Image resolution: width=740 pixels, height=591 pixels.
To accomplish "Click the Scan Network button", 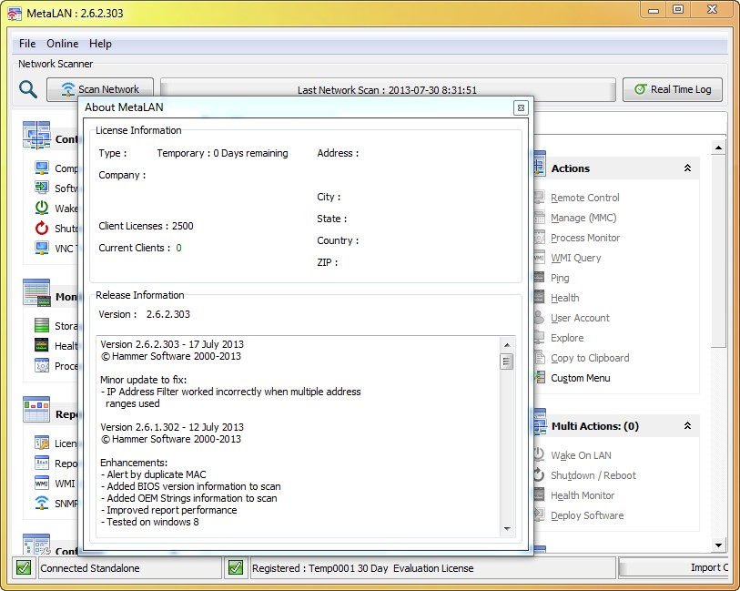I will (100, 88).
